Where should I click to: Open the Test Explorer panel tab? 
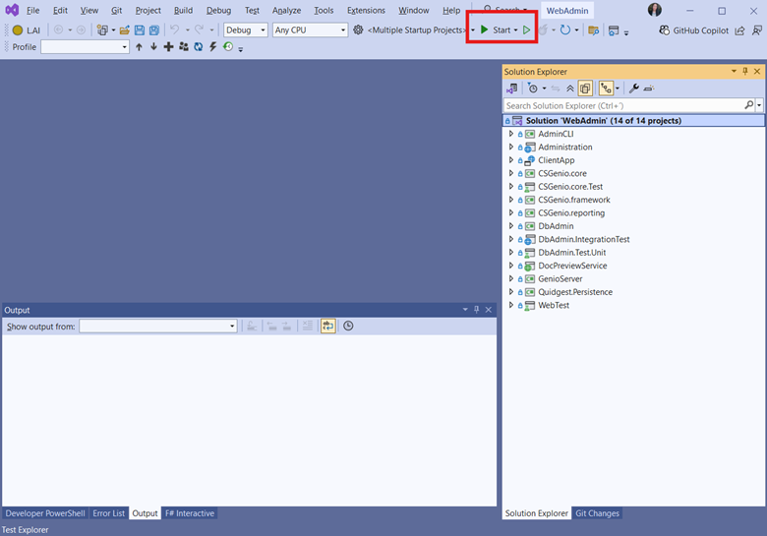[25, 530]
